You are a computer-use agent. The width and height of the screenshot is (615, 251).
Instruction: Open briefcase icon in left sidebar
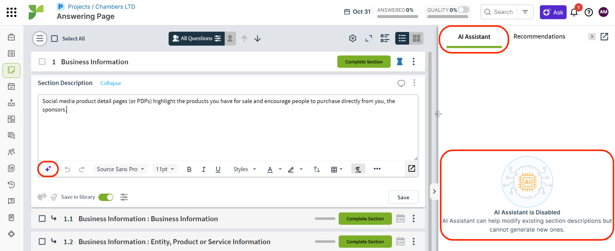(11, 37)
